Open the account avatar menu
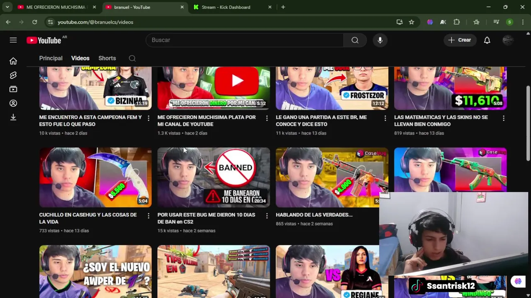531x298 pixels. tap(508, 40)
